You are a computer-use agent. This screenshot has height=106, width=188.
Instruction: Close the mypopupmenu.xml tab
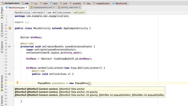click(54, 7)
